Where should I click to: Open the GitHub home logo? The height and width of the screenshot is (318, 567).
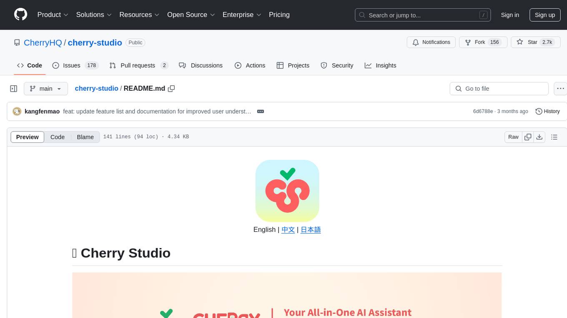(x=20, y=15)
